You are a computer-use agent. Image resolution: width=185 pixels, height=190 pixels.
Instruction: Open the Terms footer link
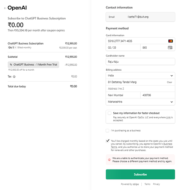147,184
